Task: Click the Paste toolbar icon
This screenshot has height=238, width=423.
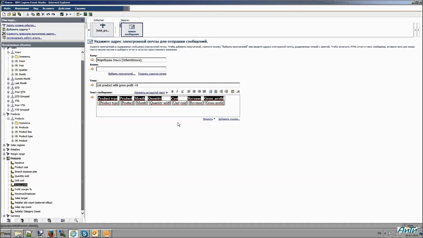Action: click(38, 14)
